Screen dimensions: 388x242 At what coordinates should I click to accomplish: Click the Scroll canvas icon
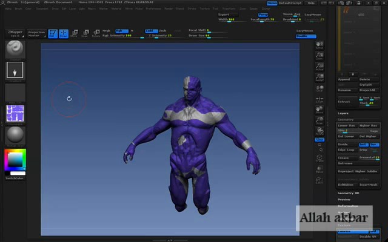(x=319, y=45)
